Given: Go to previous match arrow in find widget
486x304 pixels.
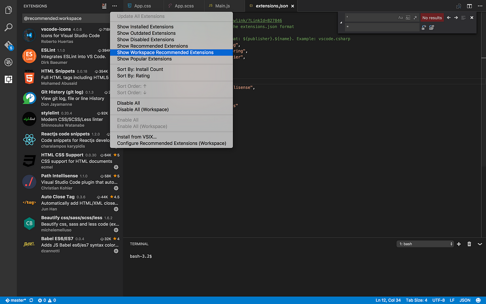Looking at the screenshot, I should (449, 18).
